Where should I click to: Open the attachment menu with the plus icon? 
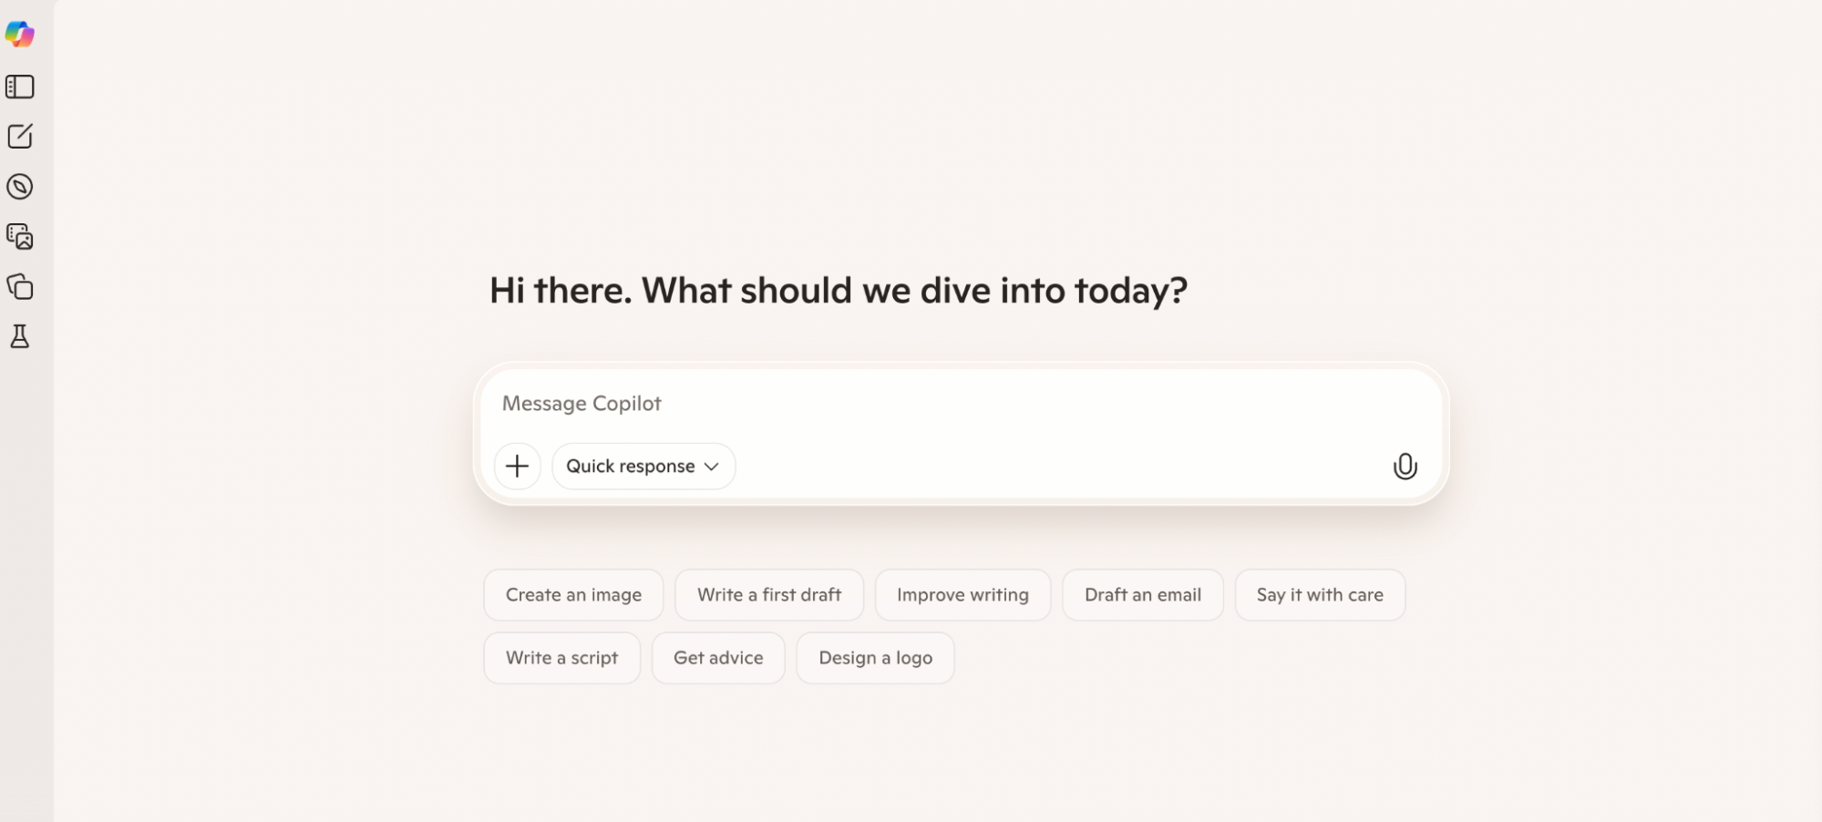coord(517,466)
